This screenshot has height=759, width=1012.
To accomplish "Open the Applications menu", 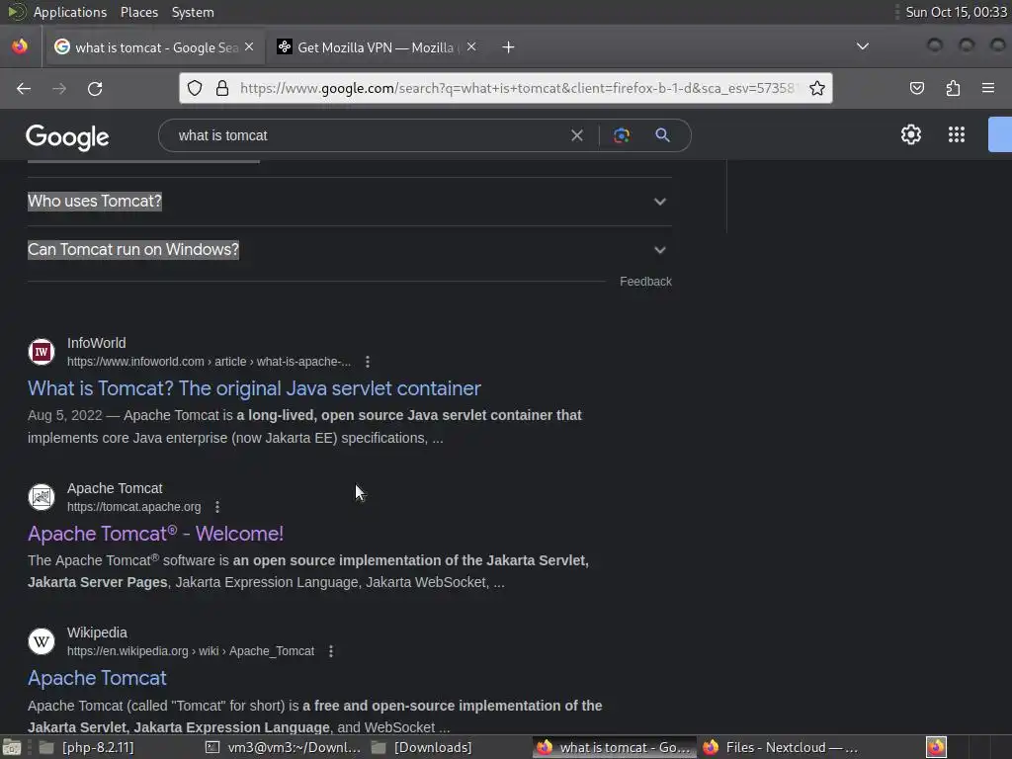I will point(70,12).
